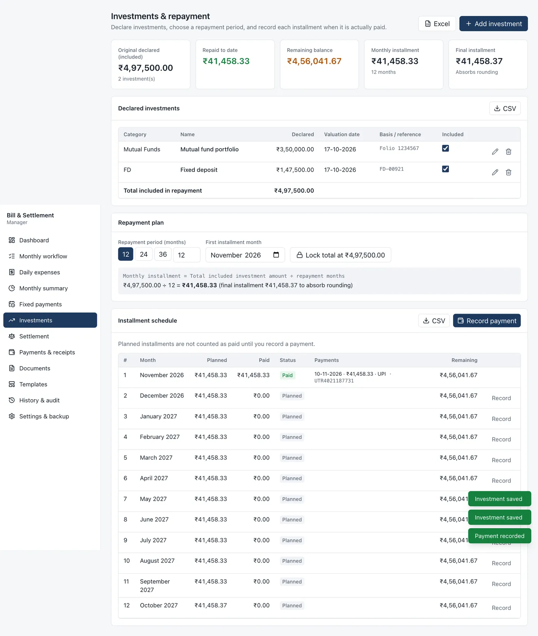Select 36 months repayment period
Image resolution: width=538 pixels, height=636 pixels.
163,254
